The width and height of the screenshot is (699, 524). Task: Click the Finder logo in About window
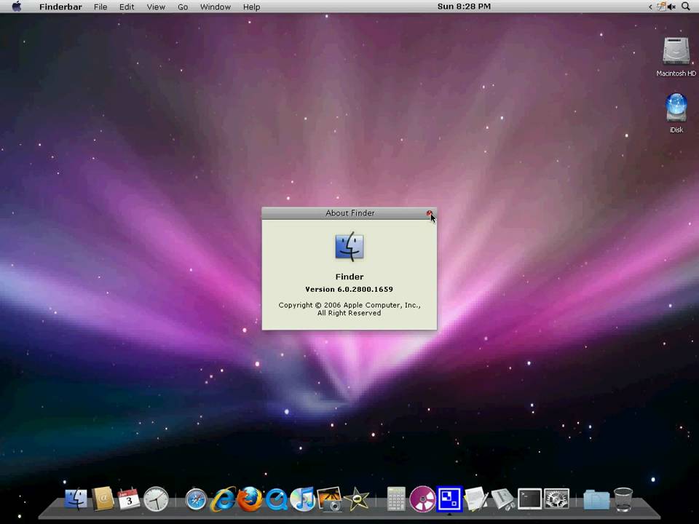pyautogui.click(x=349, y=247)
